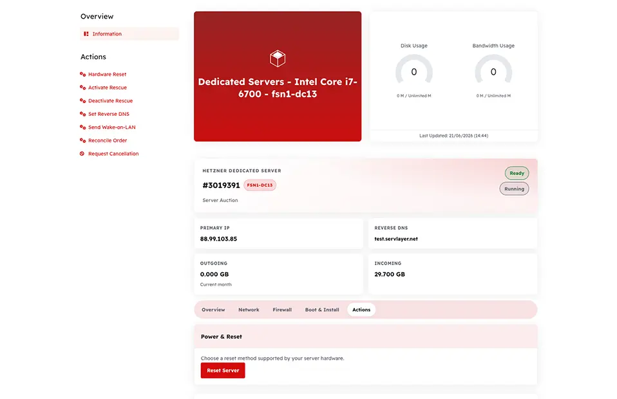The width and height of the screenshot is (617, 399).
Task: Click the Running status badge
Action: (x=515, y=189)
